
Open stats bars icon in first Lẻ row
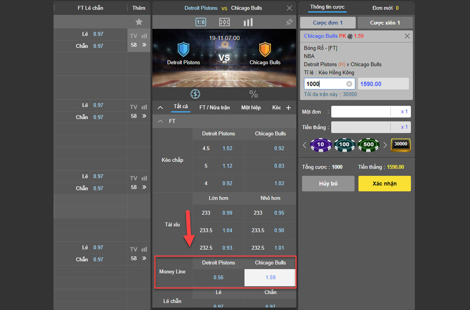tap(144, 36)
